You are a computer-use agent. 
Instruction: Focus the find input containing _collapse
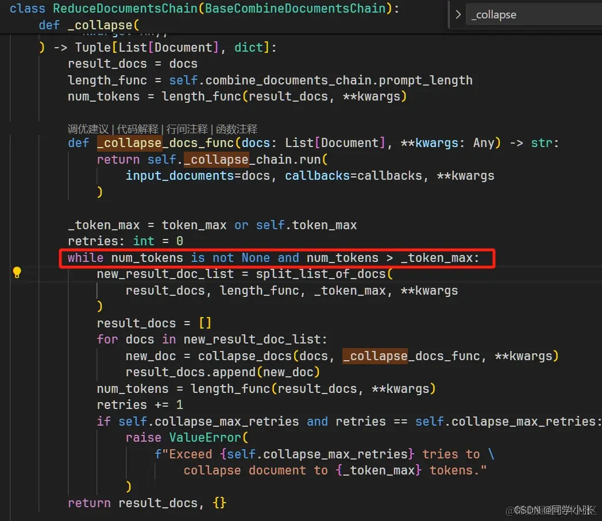click(x=534, y=14)
